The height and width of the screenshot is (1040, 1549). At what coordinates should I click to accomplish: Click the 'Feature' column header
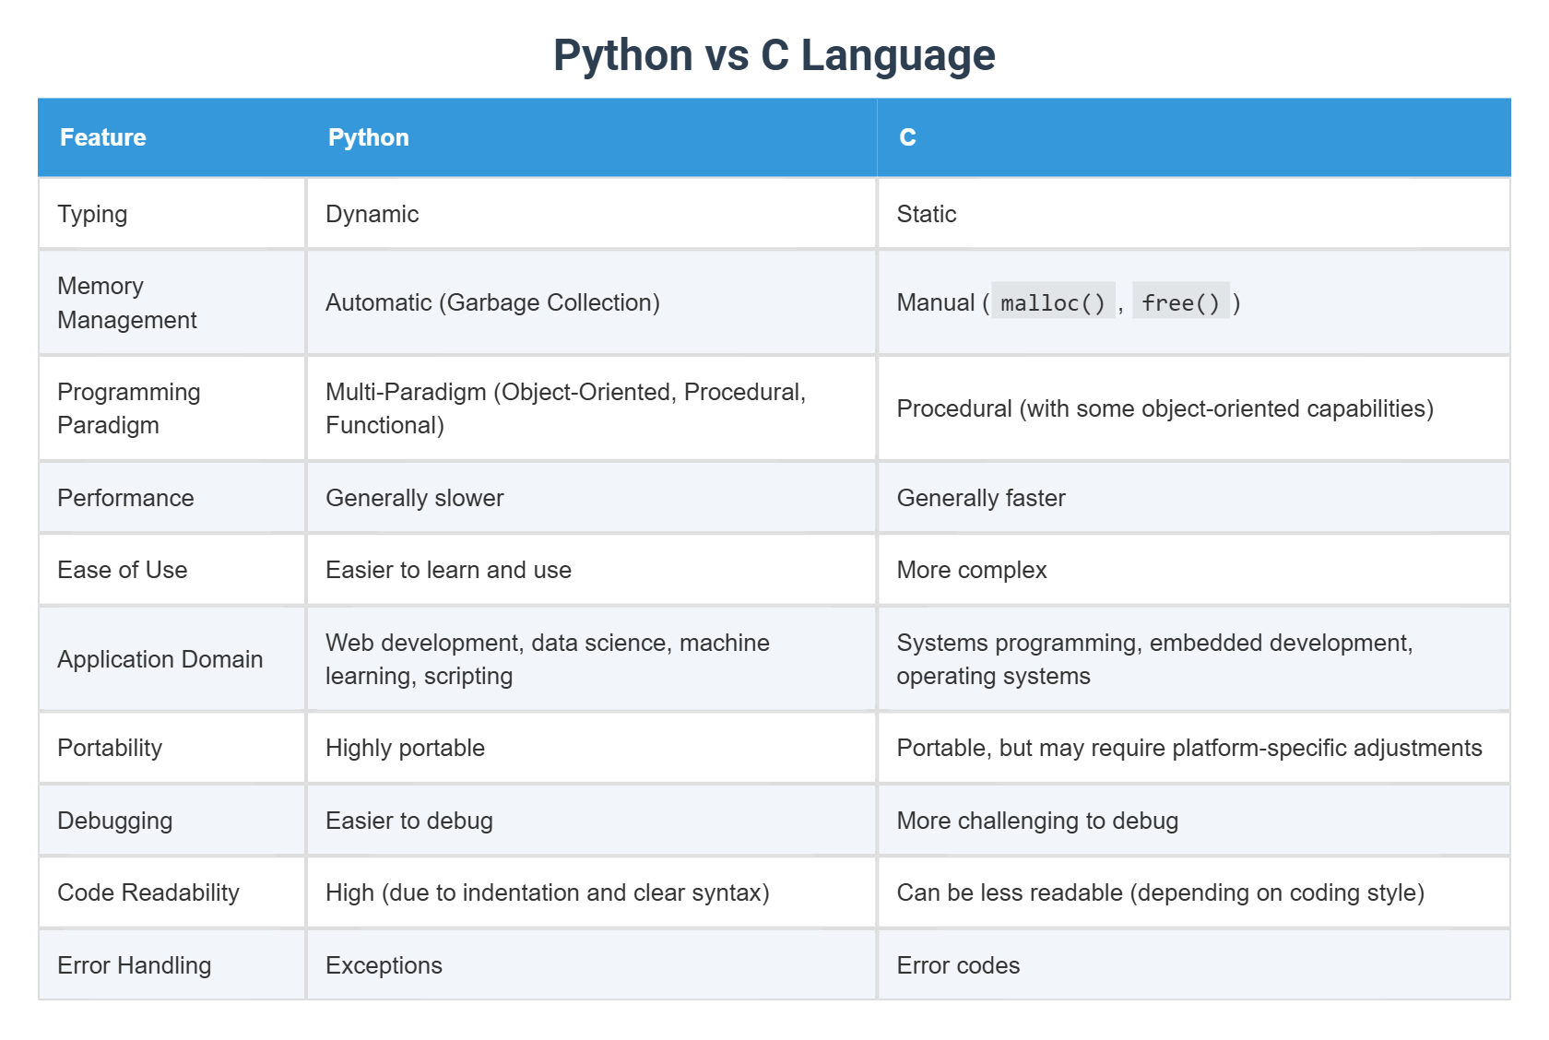[x=171, y=137]
